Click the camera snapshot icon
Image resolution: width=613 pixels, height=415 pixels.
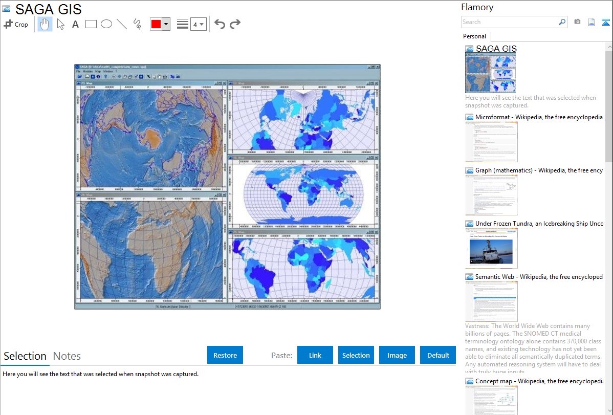577,22
